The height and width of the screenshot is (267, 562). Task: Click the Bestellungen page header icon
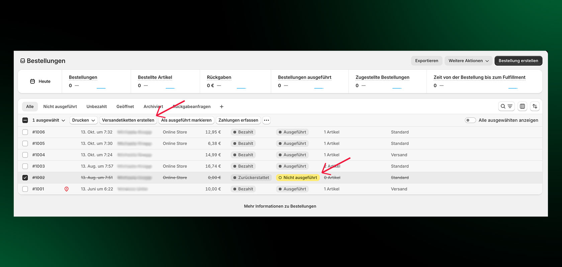(23, 61)
